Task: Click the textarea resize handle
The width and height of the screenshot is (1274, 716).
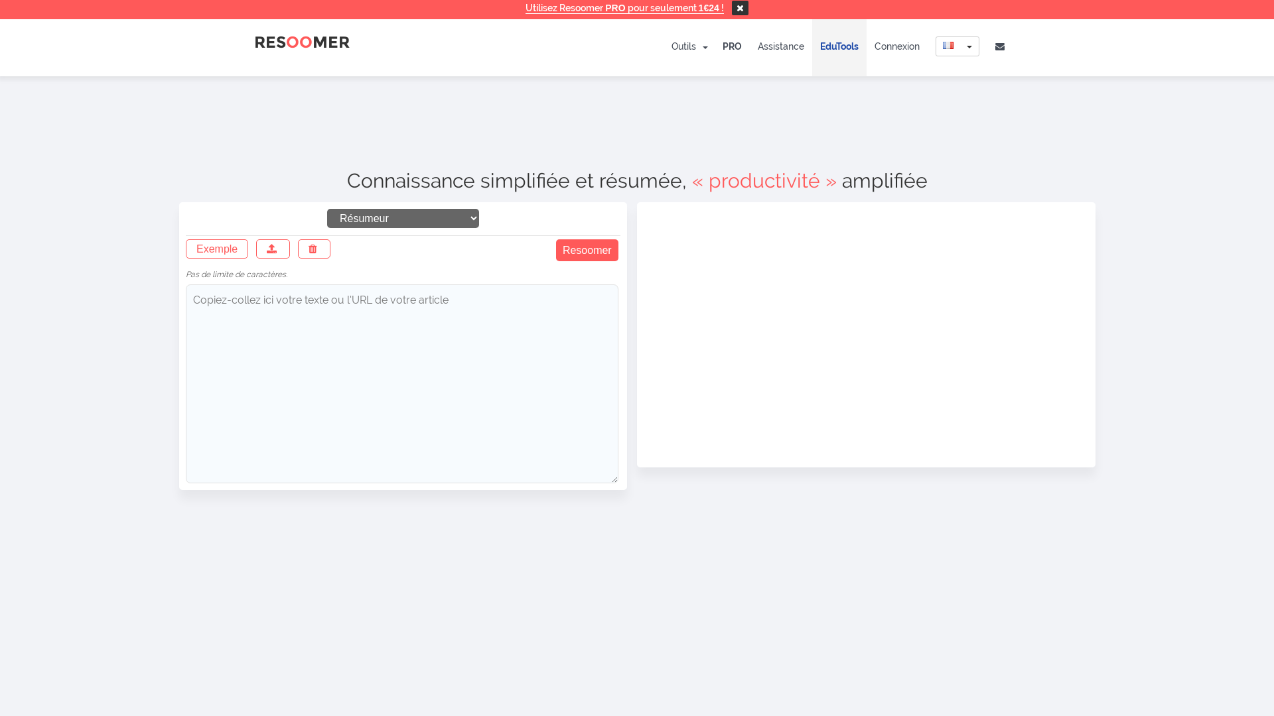Action: (614, 479)
